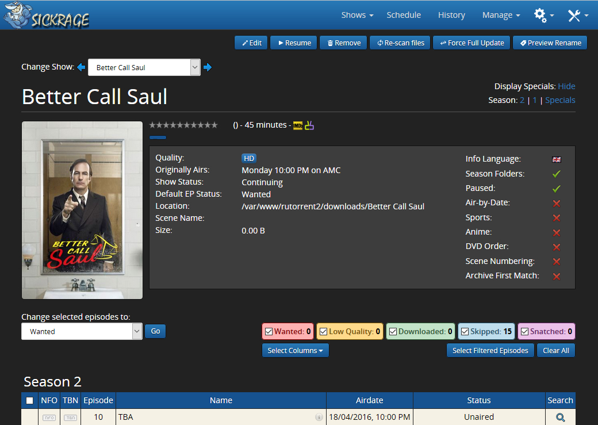Go to the History page

click(x=451, y=15)
